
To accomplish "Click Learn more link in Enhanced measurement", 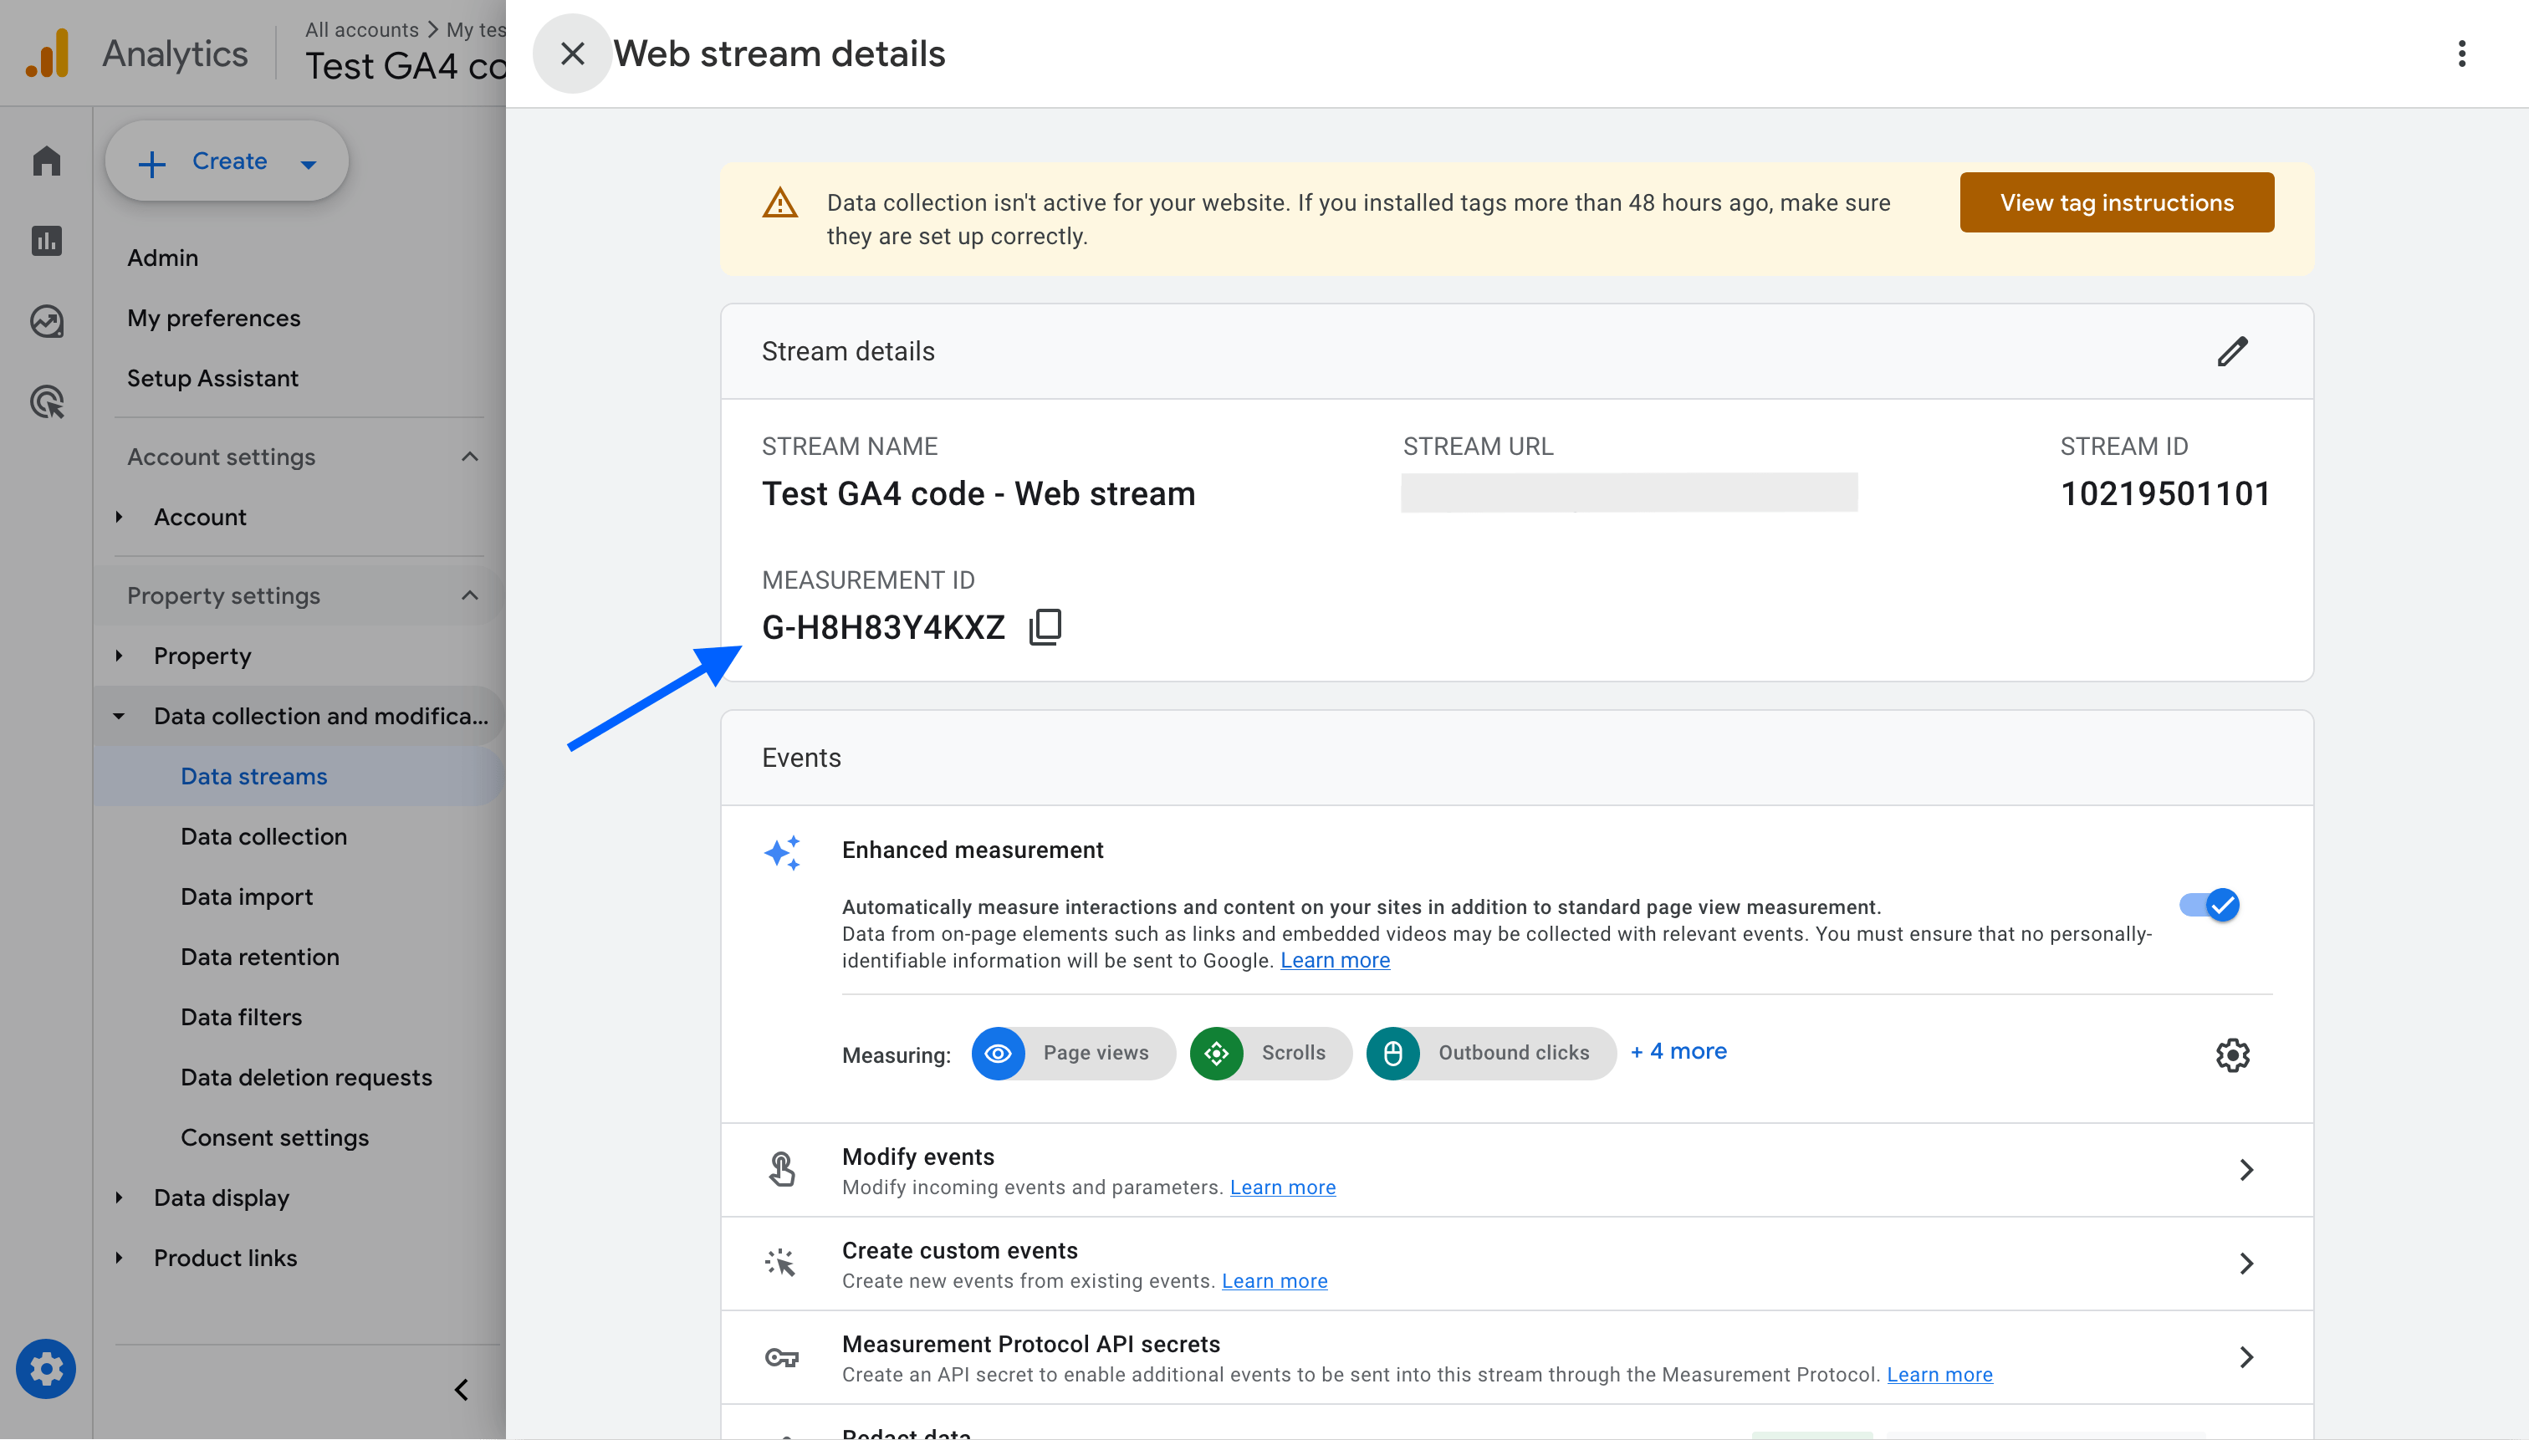I will click(1334, 959).
